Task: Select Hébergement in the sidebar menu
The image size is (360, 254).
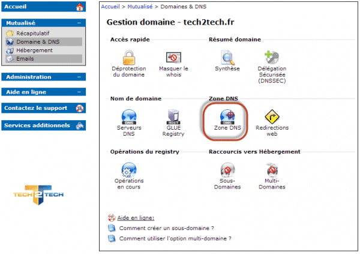Action: click(34, 50)
